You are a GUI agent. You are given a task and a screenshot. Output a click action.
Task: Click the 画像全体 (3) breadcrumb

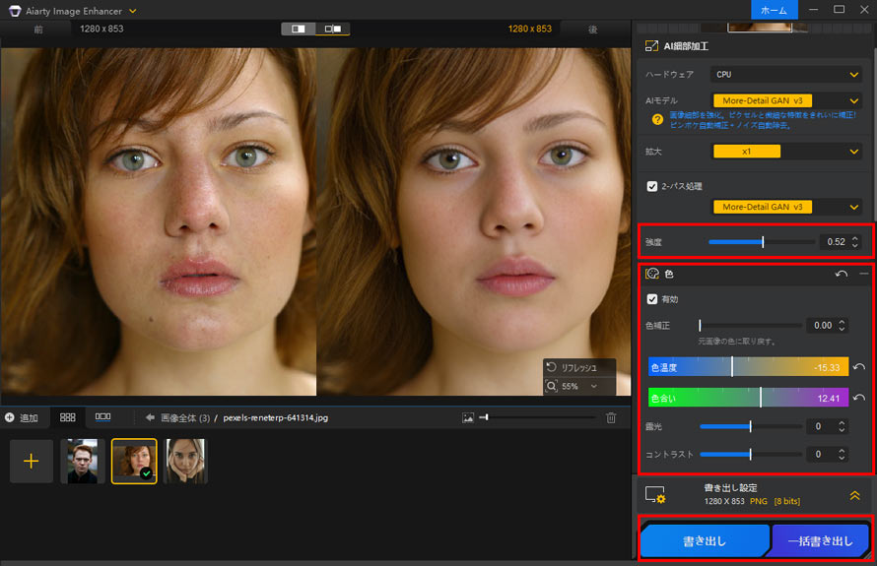(x=185, y=418)
